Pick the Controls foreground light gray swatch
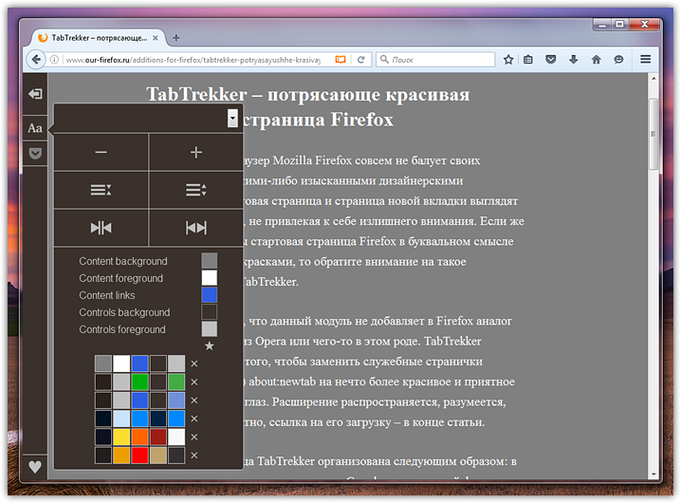This screenshot has height=503, width=681. click(x=210, y=328)
